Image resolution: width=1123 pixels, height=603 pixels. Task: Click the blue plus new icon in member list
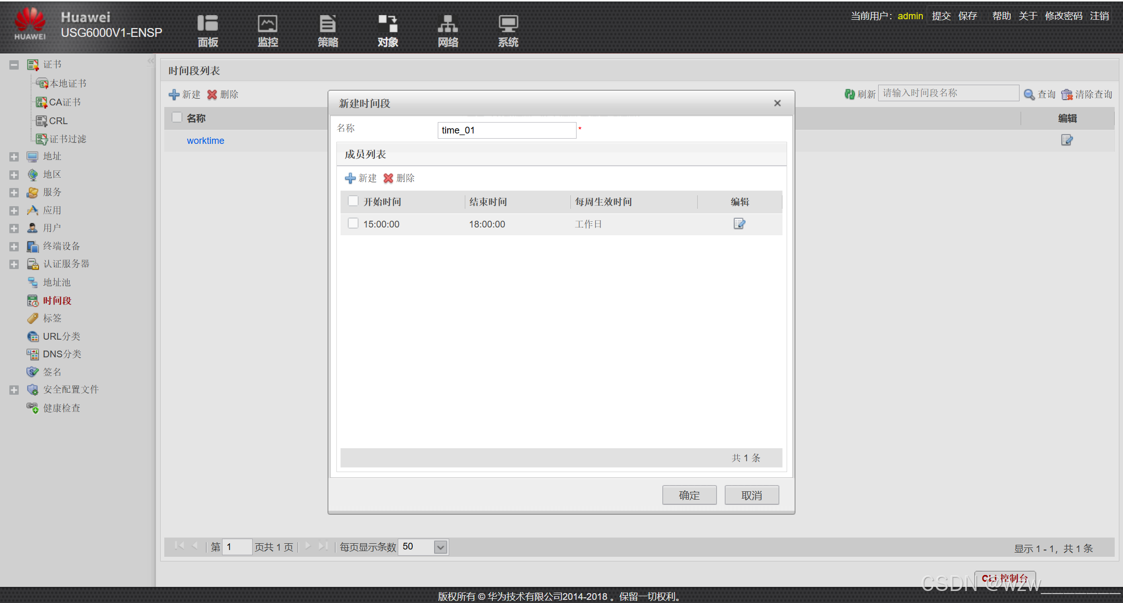click(350, 178)
